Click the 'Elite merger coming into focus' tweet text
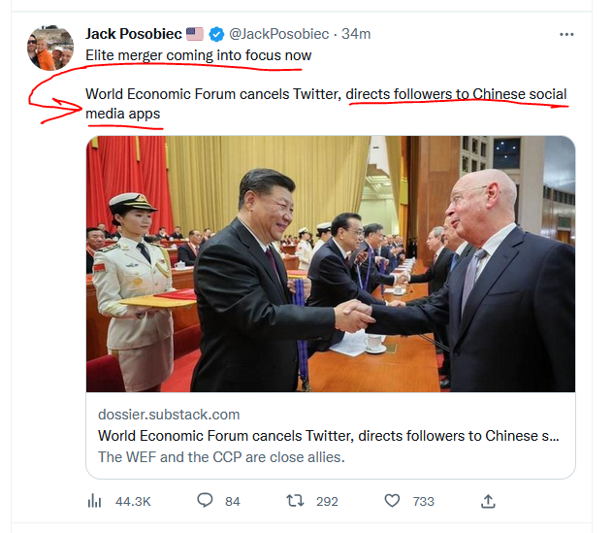Image resolution: width=613 pixels, height=533 pixels. pyautogui.click(x=199, y=55)
